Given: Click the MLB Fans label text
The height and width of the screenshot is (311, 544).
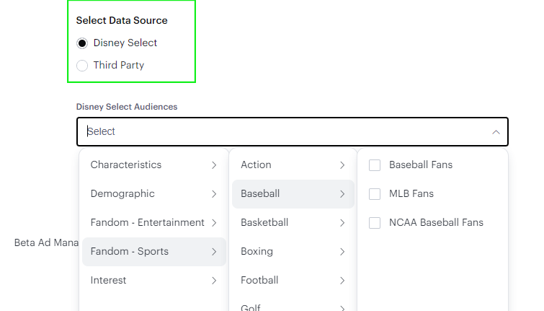Looking at the screenshot, I should point(411,193).
